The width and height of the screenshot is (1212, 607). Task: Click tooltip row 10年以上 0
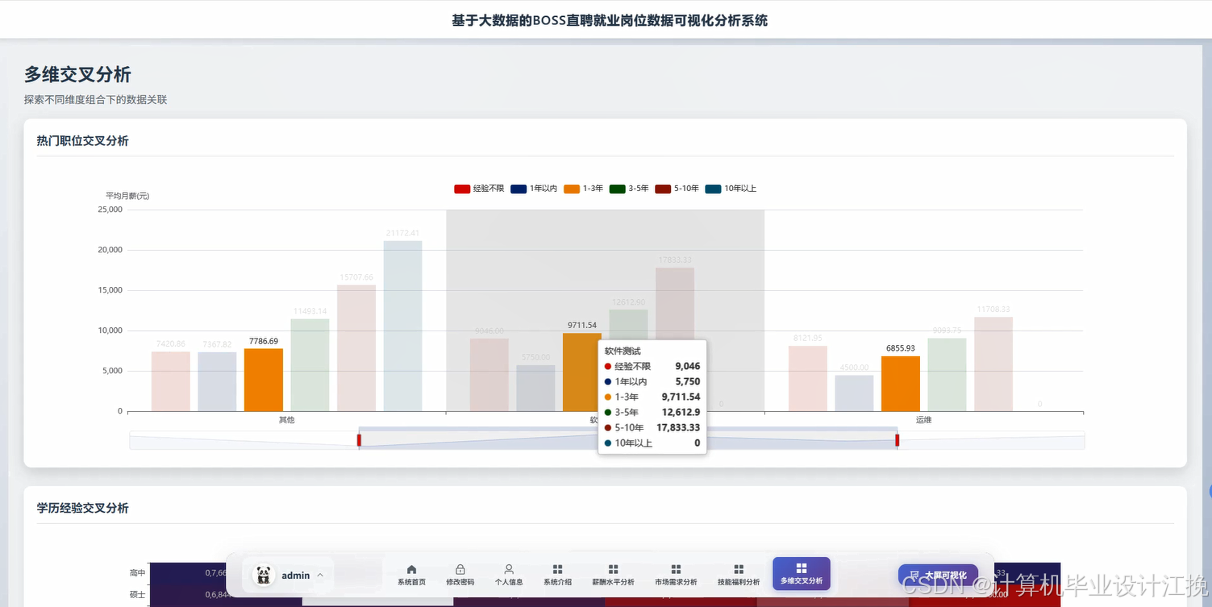tap(652, 443)
